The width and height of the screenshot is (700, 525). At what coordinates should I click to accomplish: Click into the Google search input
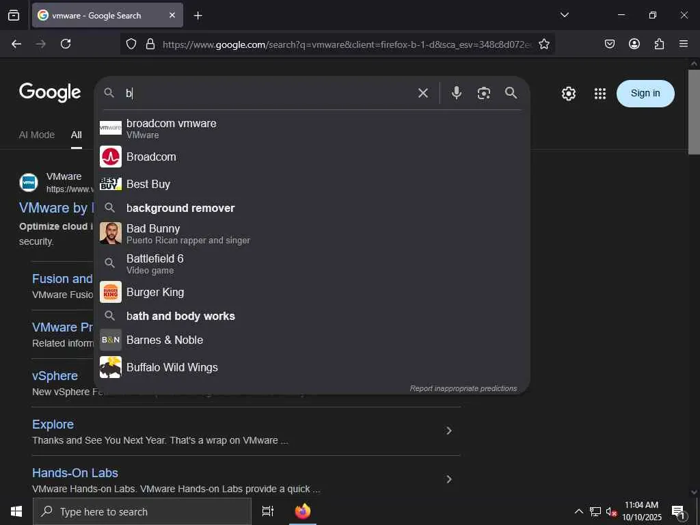coord(268,93)
